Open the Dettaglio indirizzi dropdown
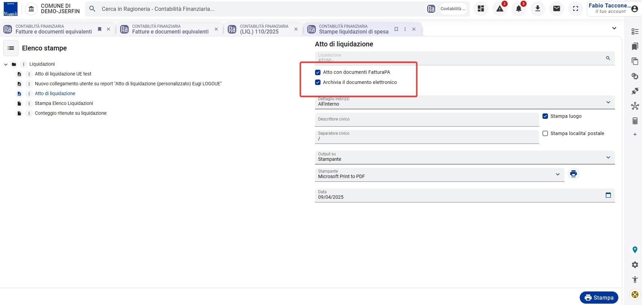 pos(465,102)
